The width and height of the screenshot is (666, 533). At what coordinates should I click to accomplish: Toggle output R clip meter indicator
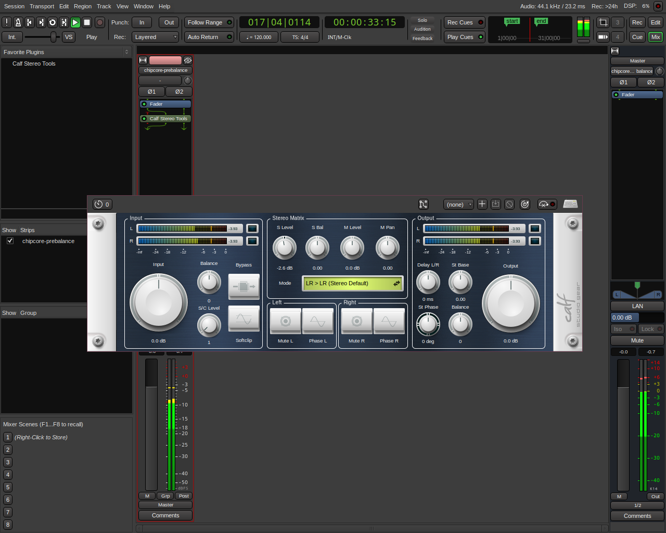click(x=535, y=241)
